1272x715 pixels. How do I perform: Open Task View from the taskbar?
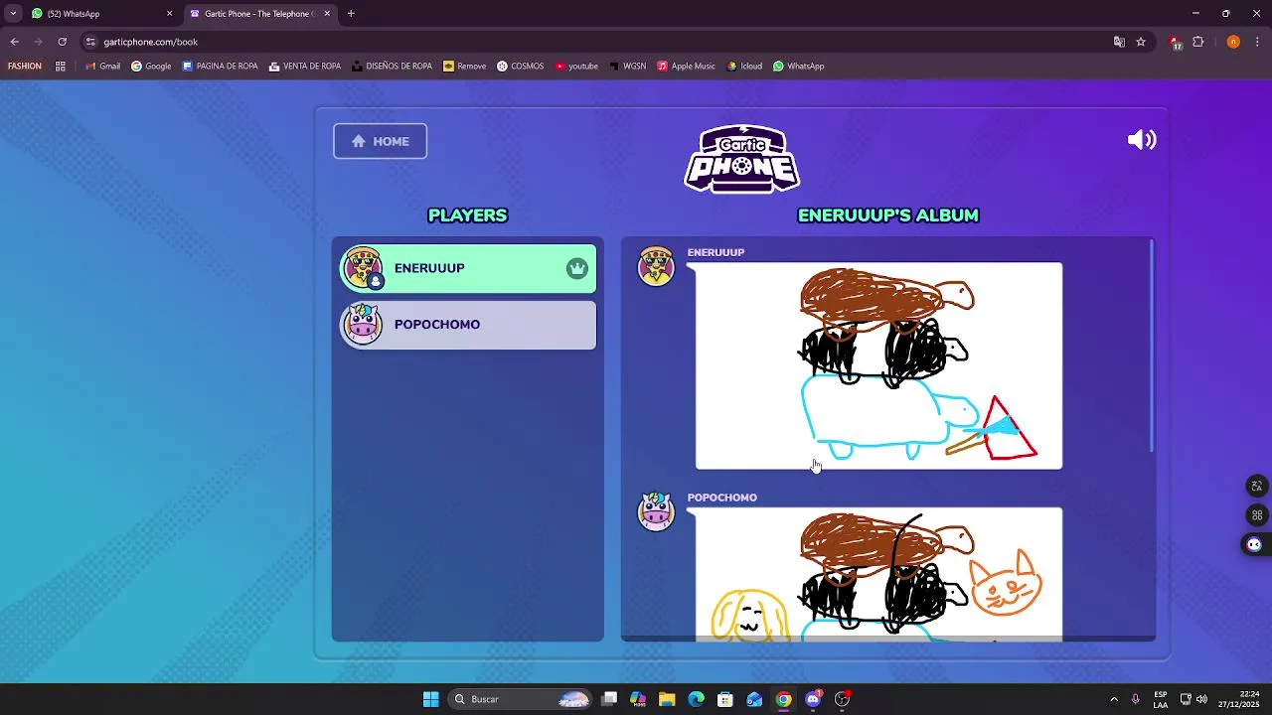coord(609,699)
